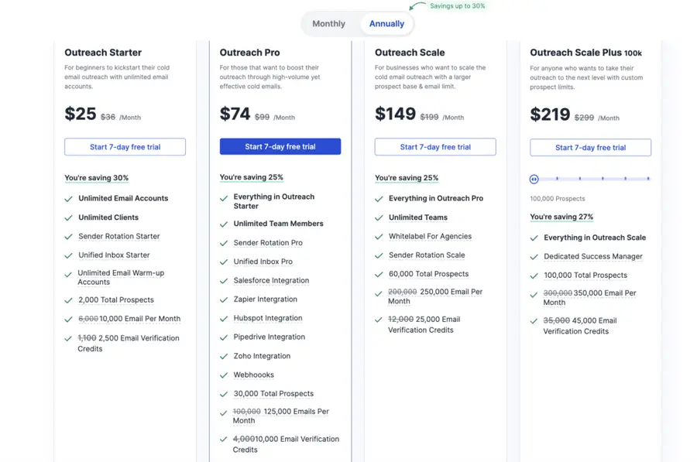Image resolution: width=697 pixels, height=462 pixels.
Task: Start the Outreach Scale Plus free trial
Action: coord(590,147)
